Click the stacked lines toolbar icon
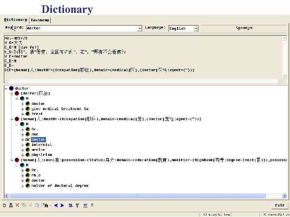This screenshot has width=290, height=217. coord(85,205)
